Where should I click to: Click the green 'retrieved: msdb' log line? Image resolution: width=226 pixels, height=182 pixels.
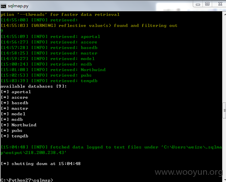46,64
